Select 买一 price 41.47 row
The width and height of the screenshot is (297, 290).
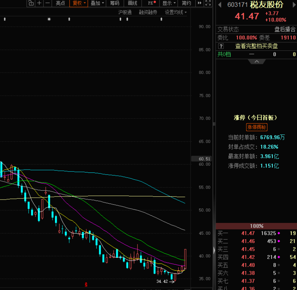point(256,233)
